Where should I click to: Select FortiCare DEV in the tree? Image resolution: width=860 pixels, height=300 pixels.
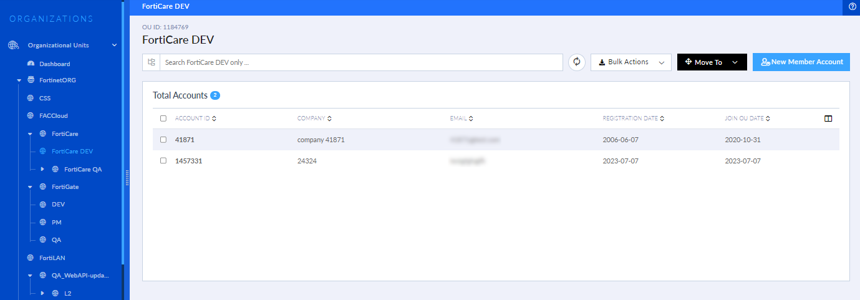pyautogui.click(x=72, y=151)
